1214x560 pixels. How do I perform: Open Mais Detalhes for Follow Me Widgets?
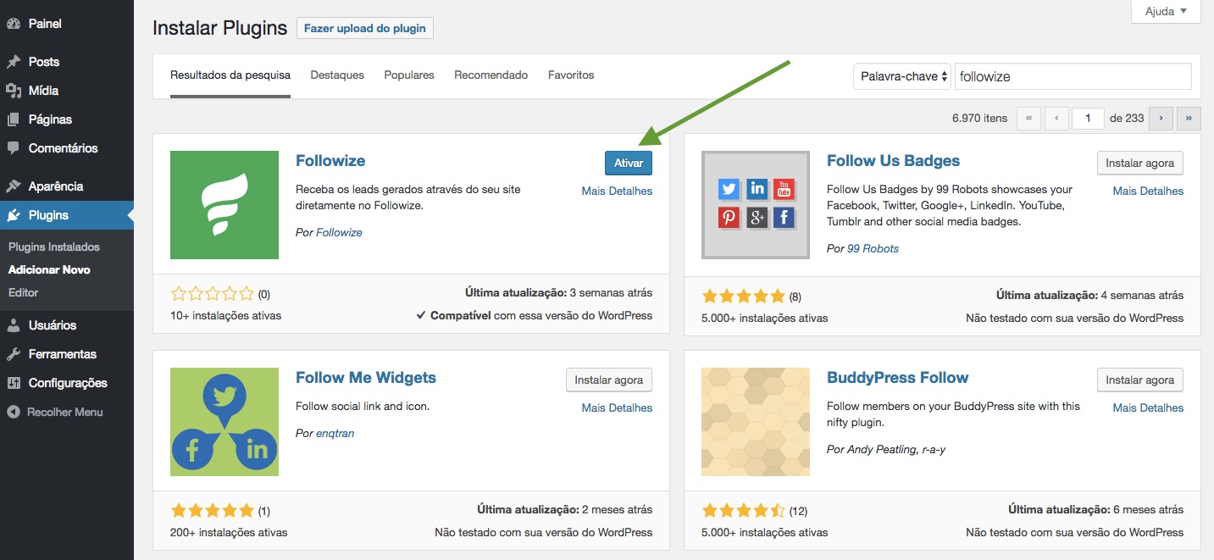pos(617,408)
